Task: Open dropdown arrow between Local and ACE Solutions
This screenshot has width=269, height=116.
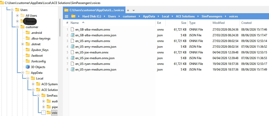Action: pos(173,16)
